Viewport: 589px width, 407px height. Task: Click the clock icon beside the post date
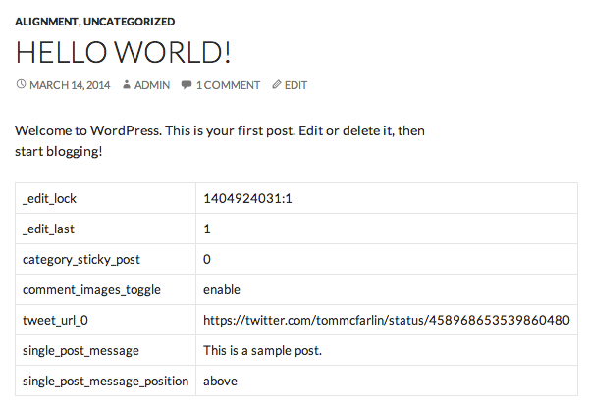pyautogui.click(x=21, y=84)
